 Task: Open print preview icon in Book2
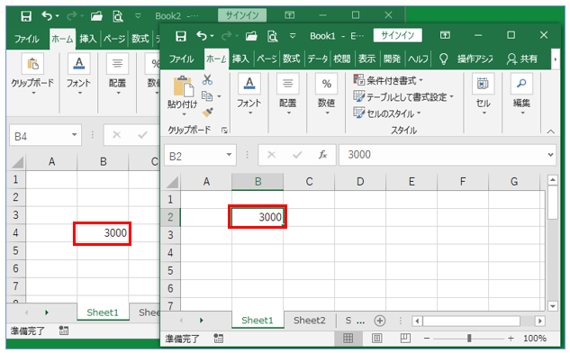[x=118, y=16]
